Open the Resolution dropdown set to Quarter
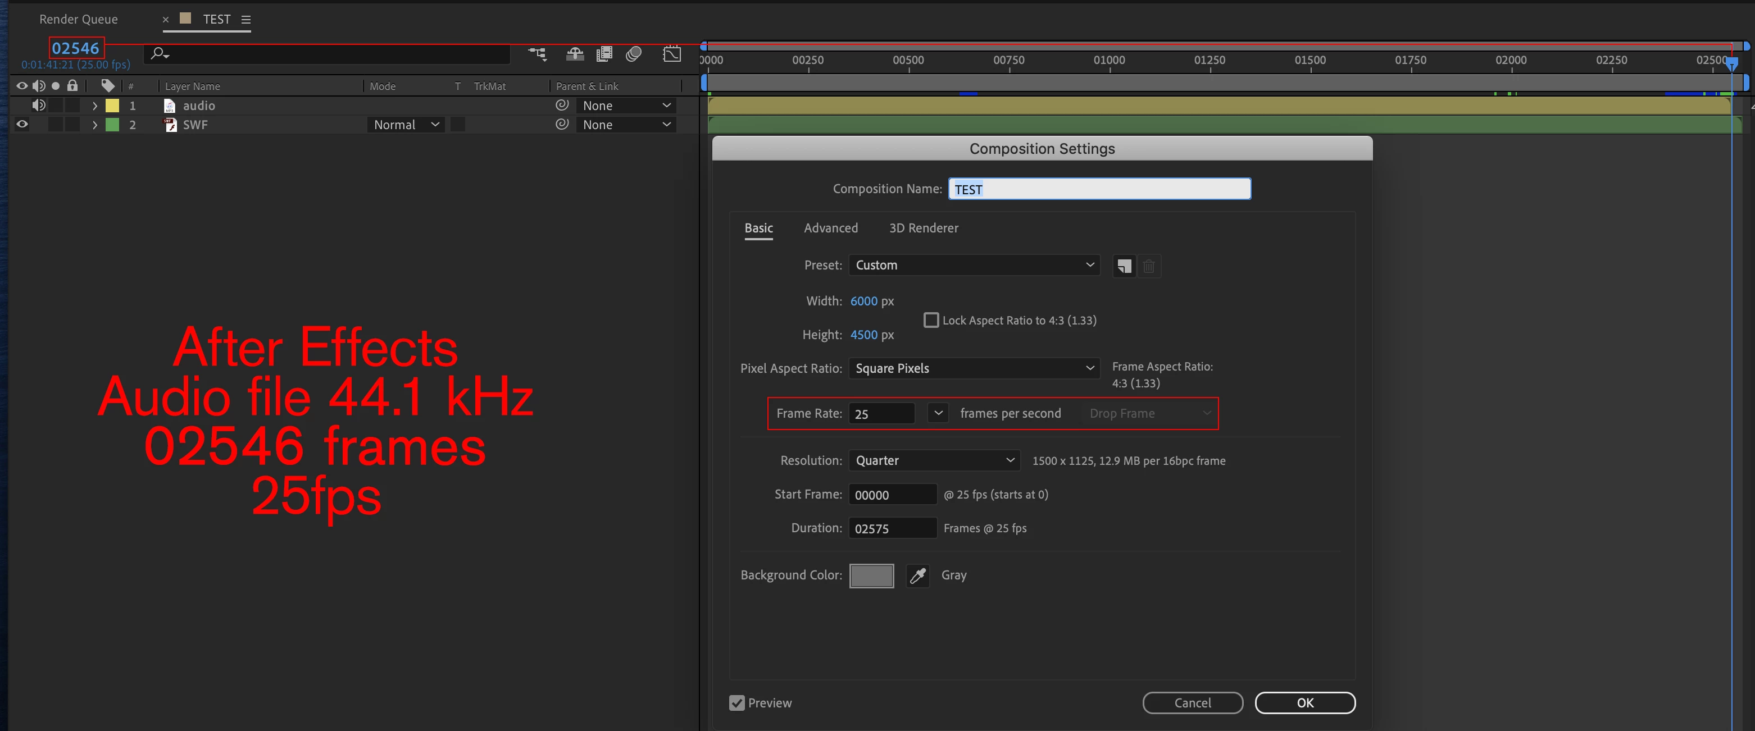This screenshot has width=1755, height=731. 934,461
